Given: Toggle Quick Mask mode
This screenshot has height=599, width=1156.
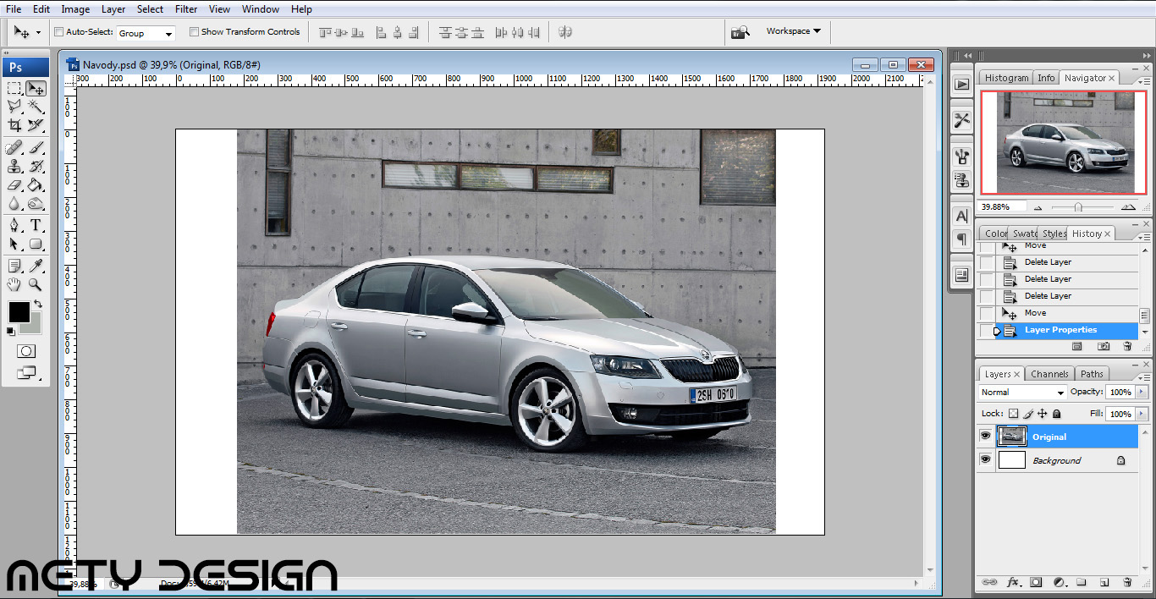Looking at the screenshot, I should 25,351.
